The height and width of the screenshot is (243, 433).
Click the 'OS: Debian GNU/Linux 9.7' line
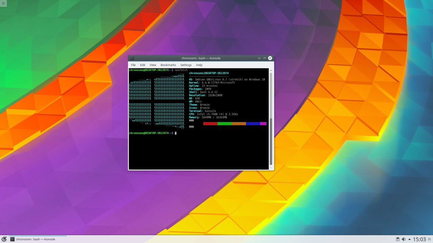pos(227,79)
